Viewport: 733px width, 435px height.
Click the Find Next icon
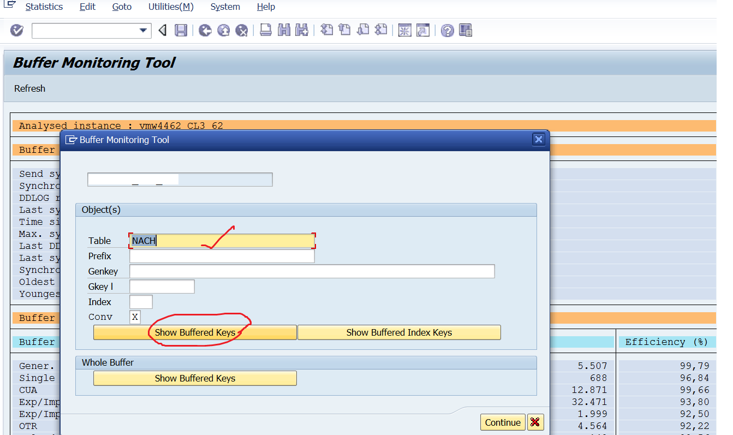click(301, 31)
